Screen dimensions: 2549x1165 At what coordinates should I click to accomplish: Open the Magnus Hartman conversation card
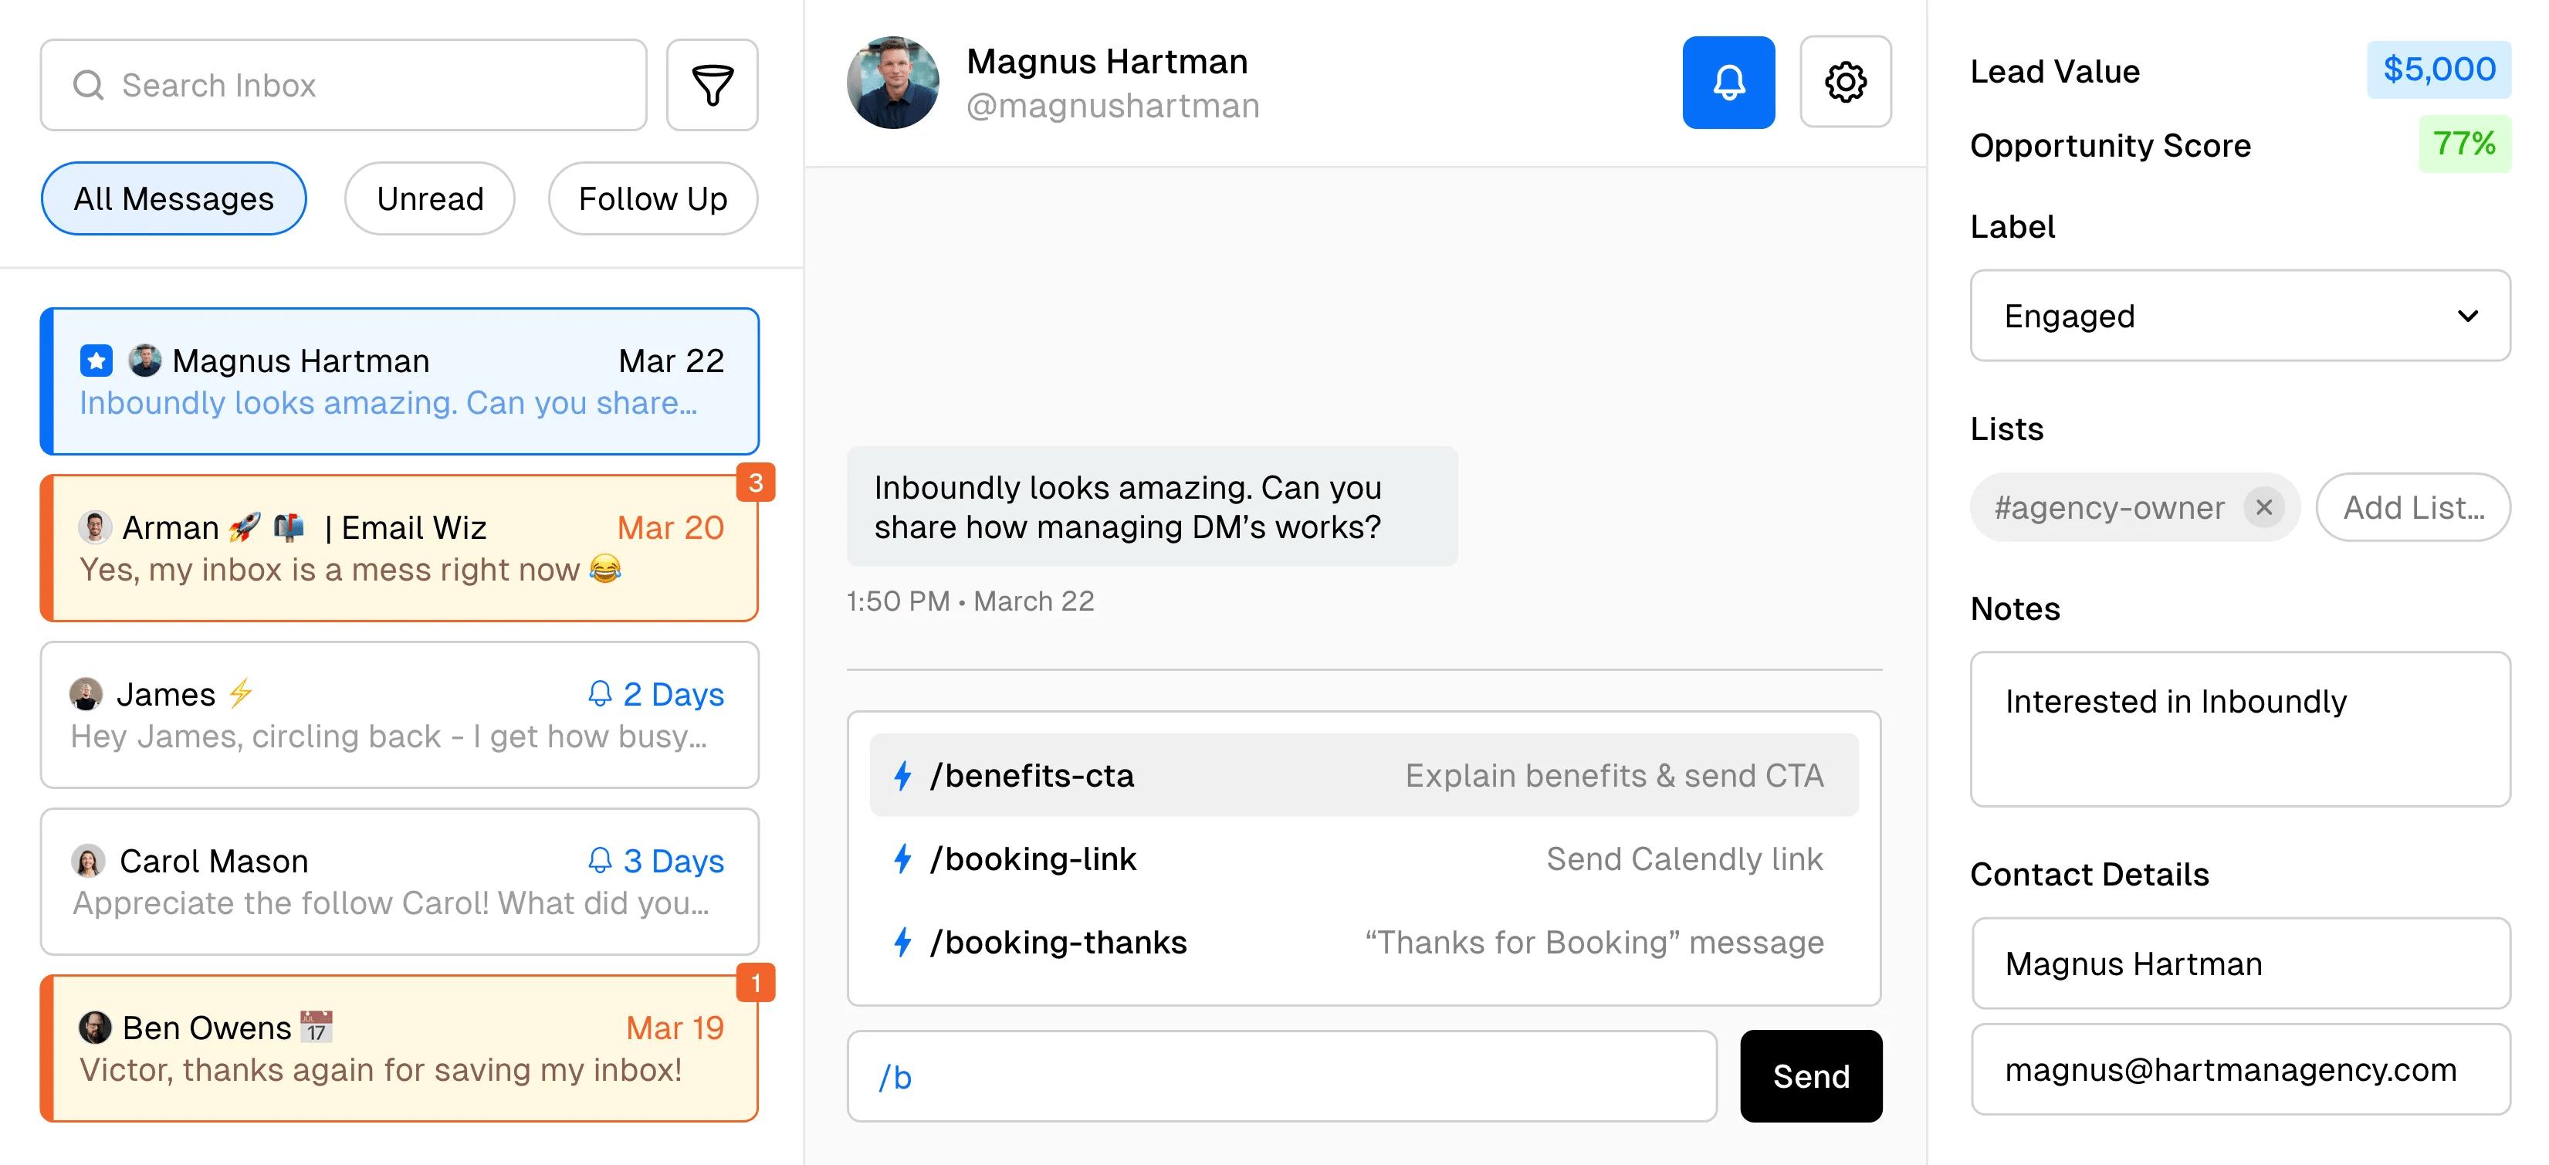[400, 381]
